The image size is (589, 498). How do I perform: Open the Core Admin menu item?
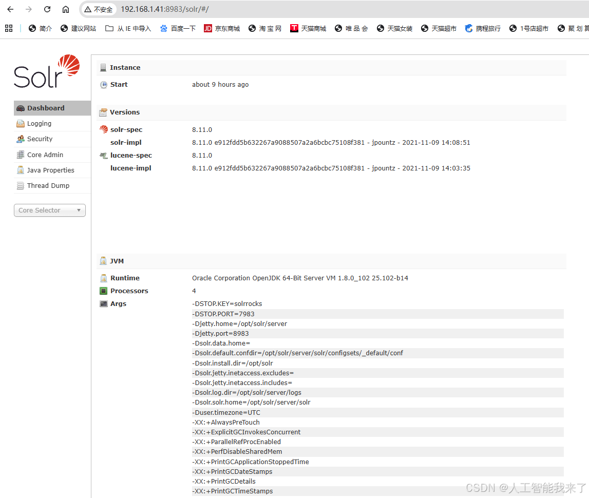point(52,155)
